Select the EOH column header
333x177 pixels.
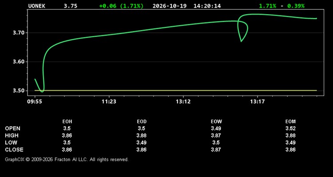click(67, 122)
